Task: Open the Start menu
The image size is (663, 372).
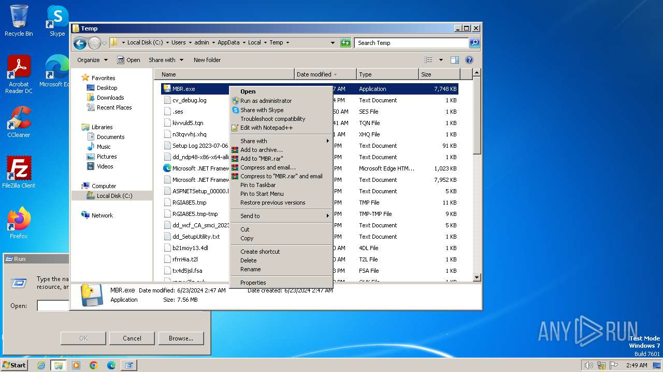Action: 15,365
